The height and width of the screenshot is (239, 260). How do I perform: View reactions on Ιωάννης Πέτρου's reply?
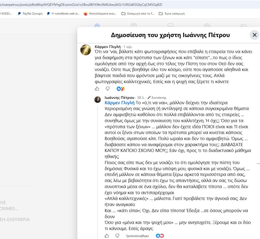(x=160, y=236)
